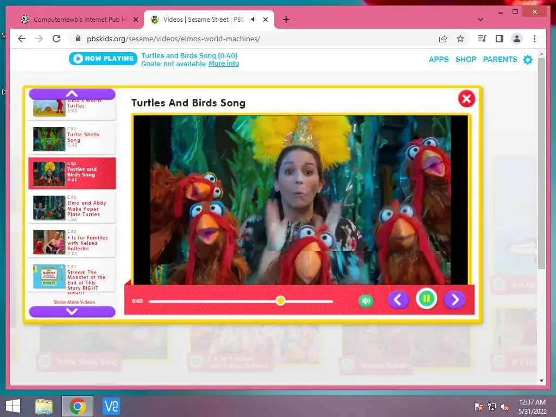The image size is (556, 417).
Task: Bookmark this page with star icon
Action: (460, 39)
